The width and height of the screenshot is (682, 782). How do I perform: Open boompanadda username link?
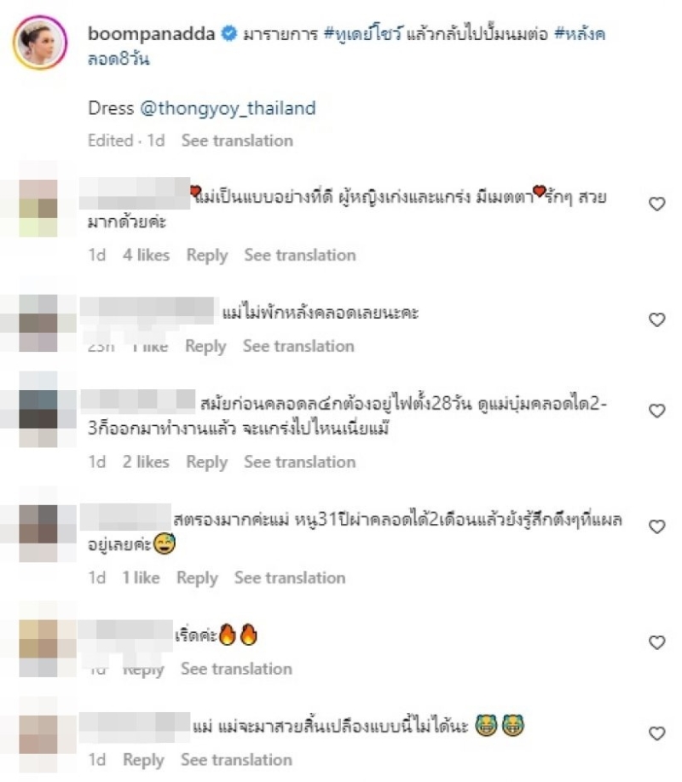152,34
